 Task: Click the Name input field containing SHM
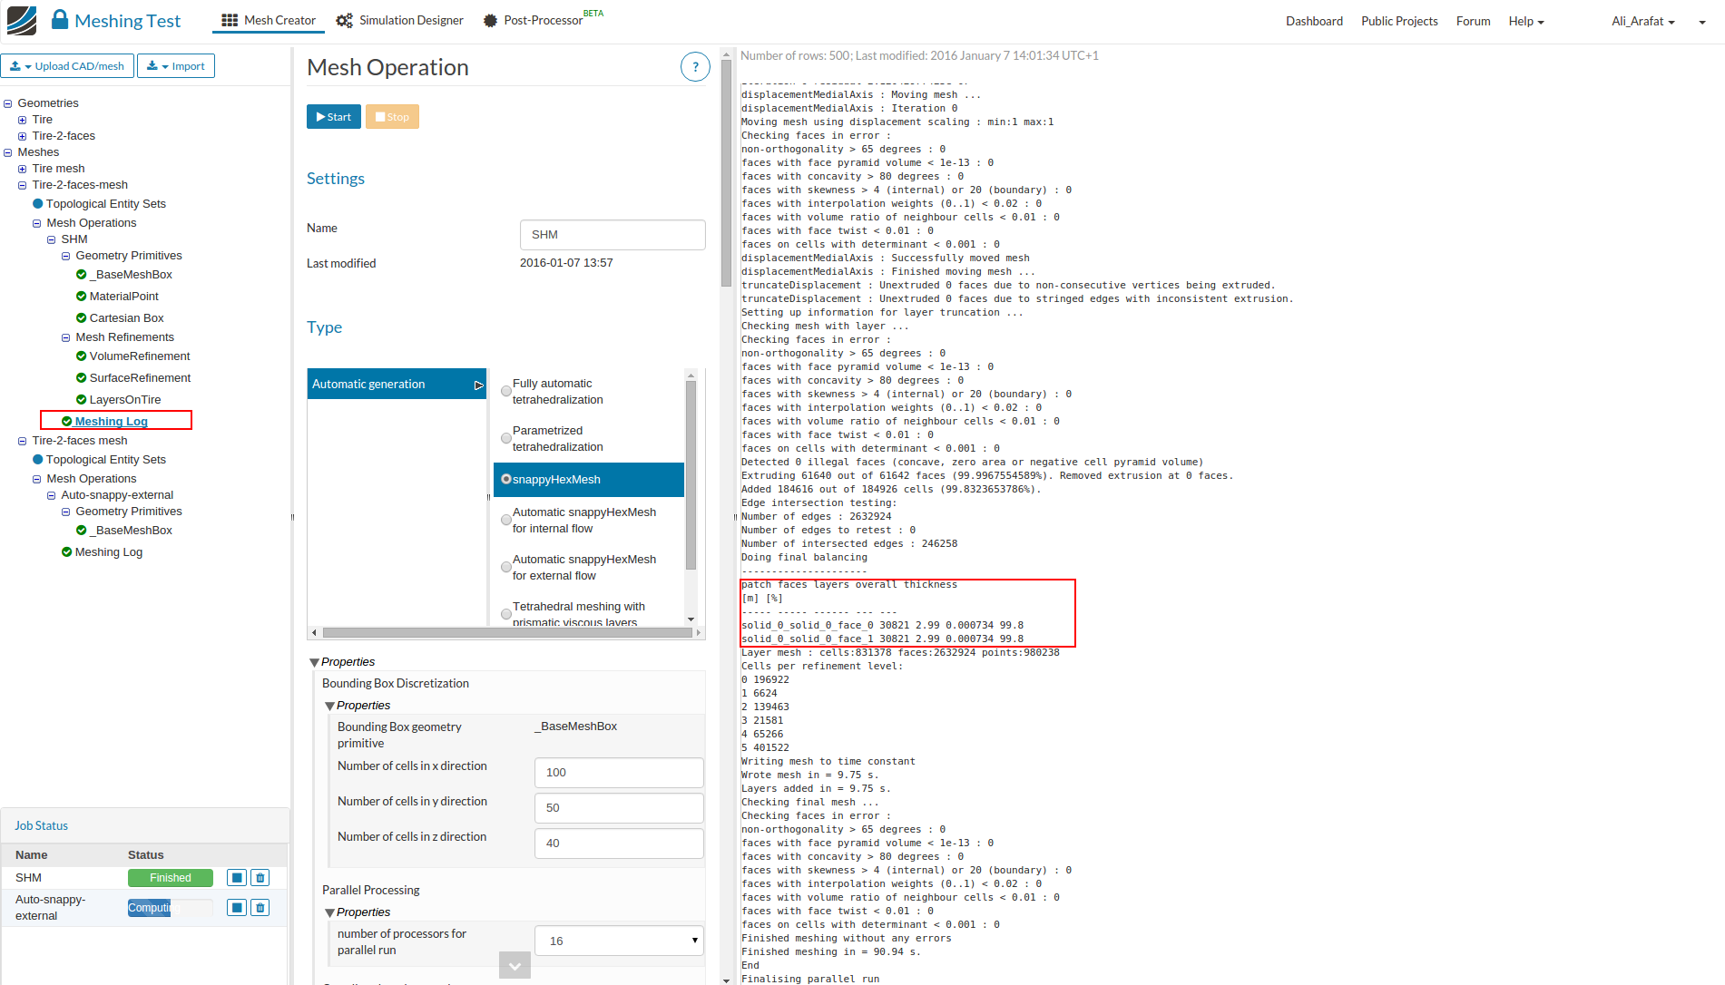tap(613, 235)
